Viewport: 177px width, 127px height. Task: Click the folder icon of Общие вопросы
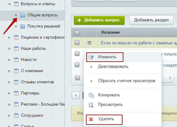coord(22,15)
